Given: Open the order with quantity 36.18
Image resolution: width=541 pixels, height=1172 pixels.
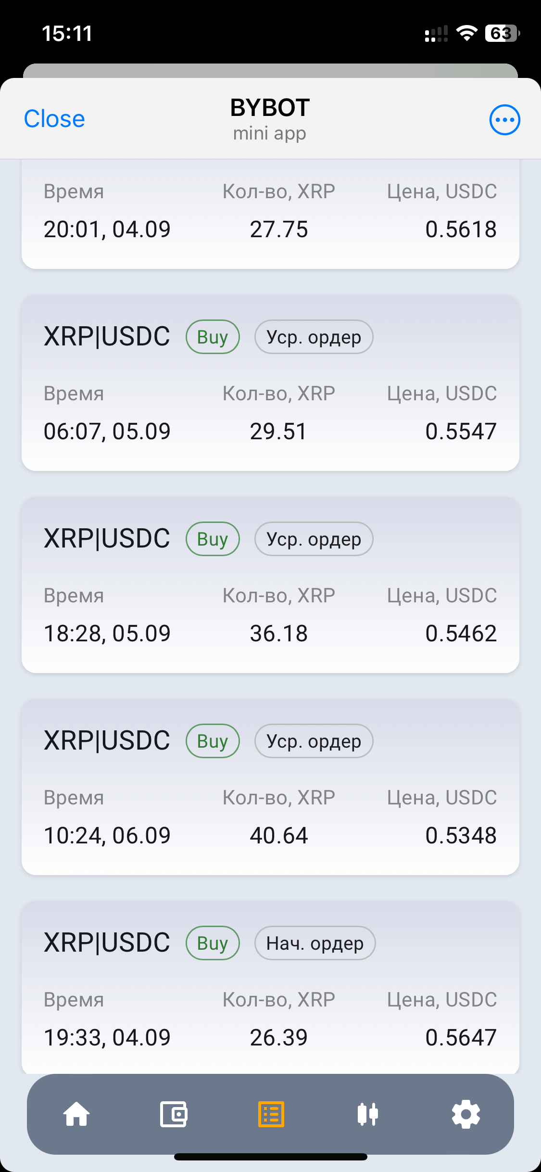Looking at the screenshot, I should click(x=270, y=585).
